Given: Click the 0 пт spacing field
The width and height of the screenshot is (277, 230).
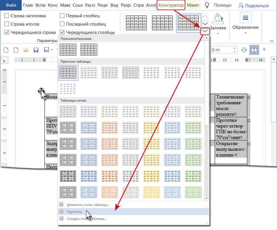Looking at the screenshot, I should 222,50.
